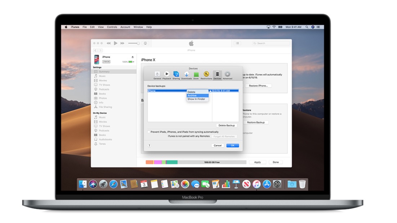The width and height of the screenshot is (397, 223).
Task: Adjust the iTunes volume slider
Action: 134,43
